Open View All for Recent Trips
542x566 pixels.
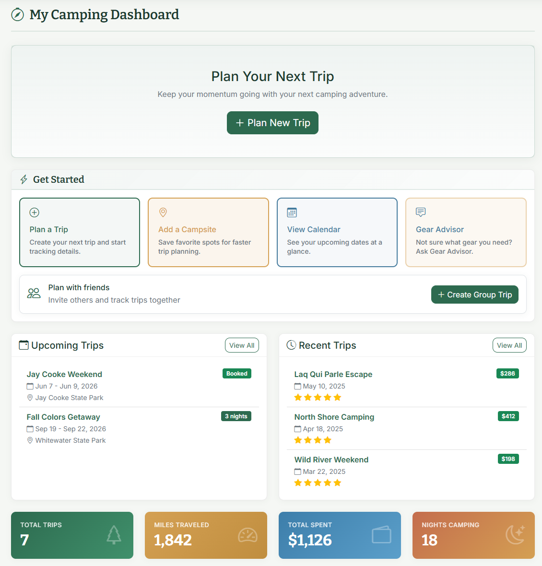coord(509,345)
